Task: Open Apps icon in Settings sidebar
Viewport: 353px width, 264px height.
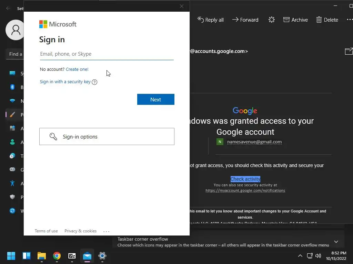Action: [12, 129]
